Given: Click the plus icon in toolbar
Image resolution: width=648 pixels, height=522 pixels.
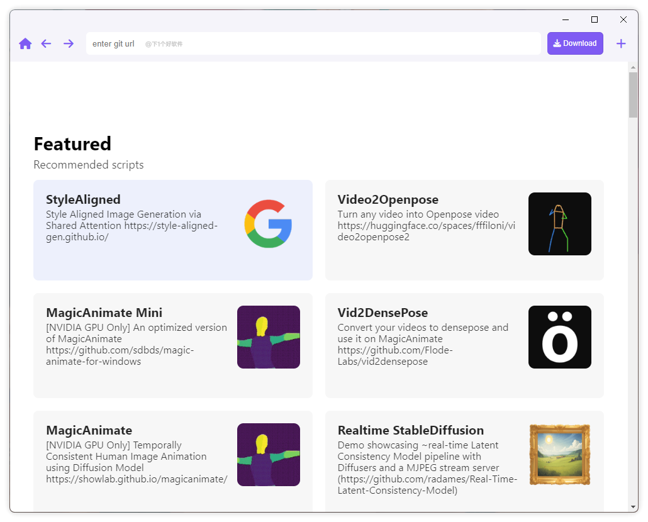Looking at the screenshot, I should 621,43.
